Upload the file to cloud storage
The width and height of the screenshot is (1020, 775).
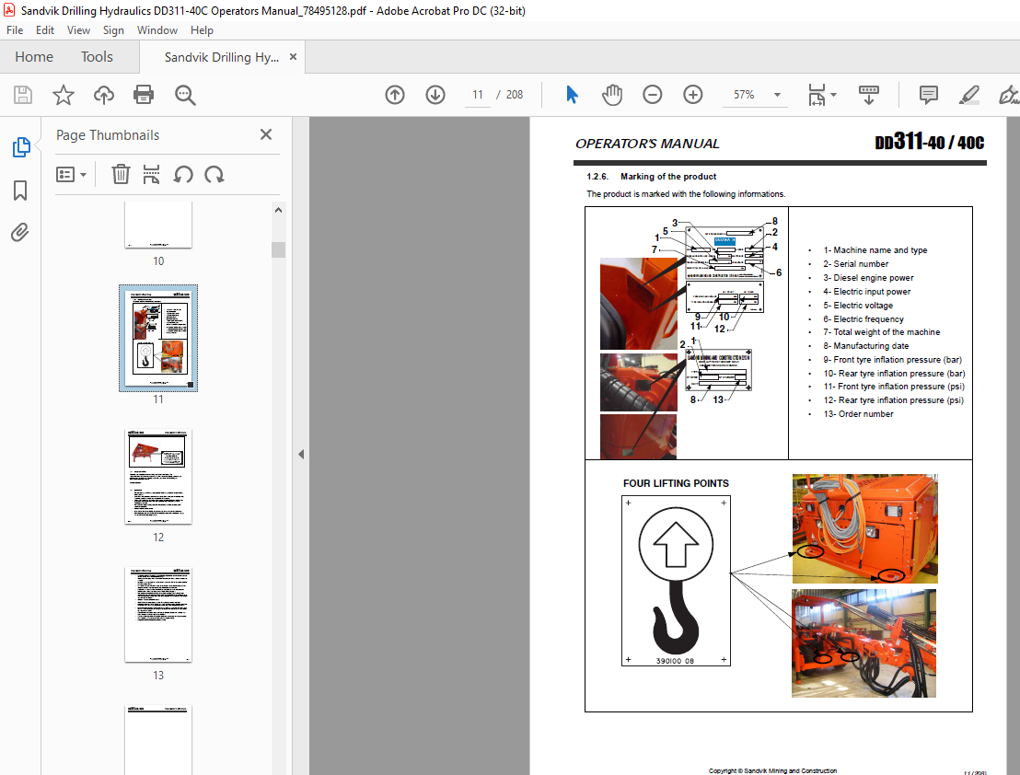pyautogui.click(x=103, y=95)
